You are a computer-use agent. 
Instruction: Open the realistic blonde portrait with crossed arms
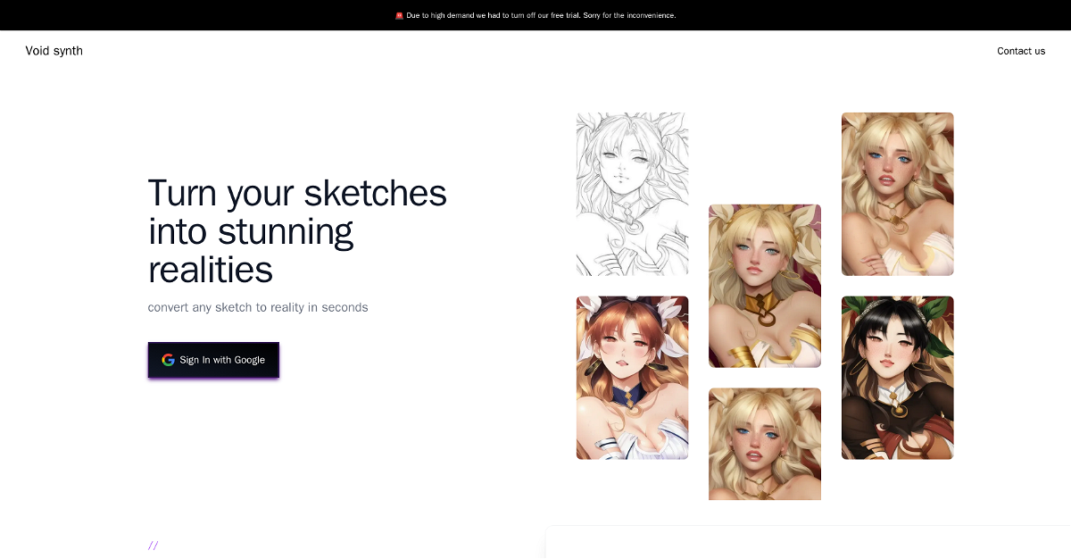[897, 194]
